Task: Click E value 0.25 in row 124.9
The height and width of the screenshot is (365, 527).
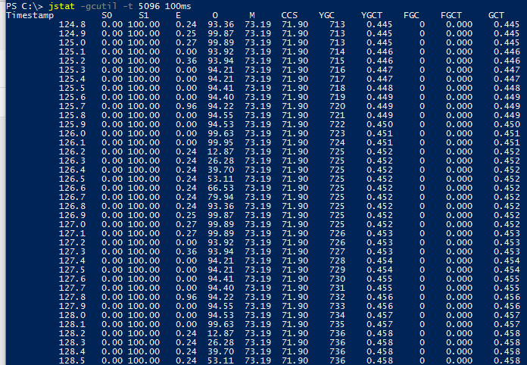Action: 186,33
